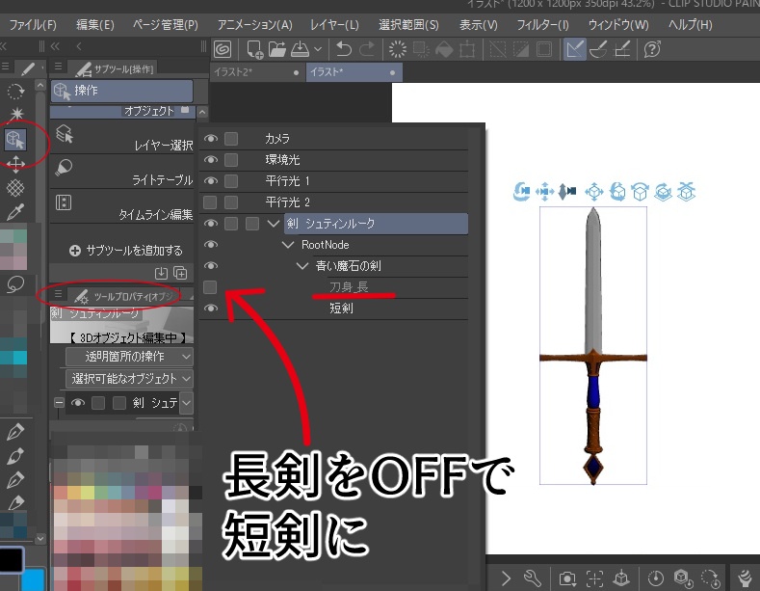The width and height of the screenshot is (760, 591).
Task: Toggle the eye icon of 短剣
Action: pos(210,309)
